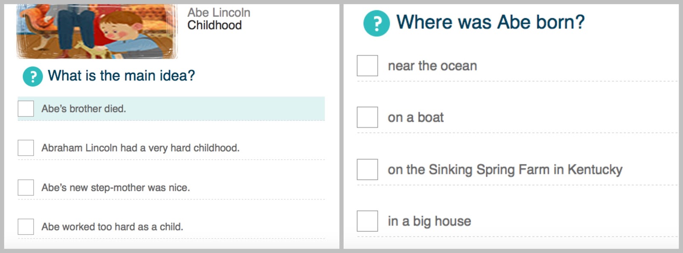Click the Abe Lincoln title text

[219, 12]
